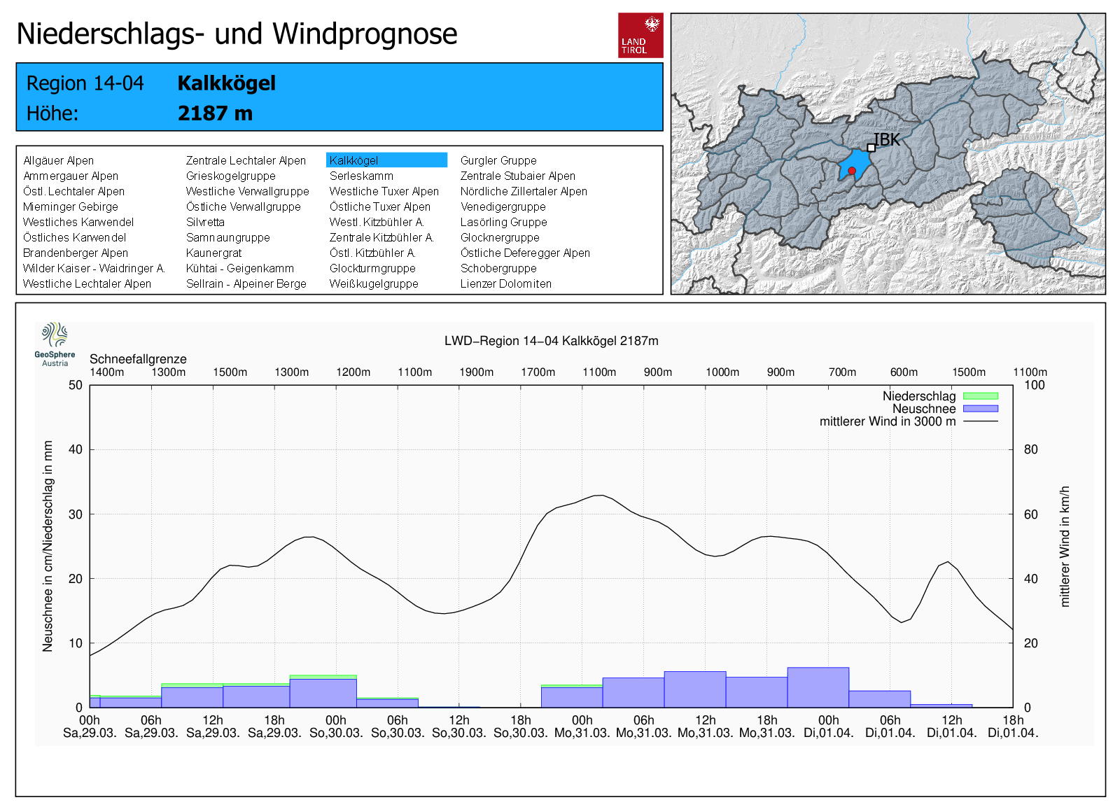Screen dimensions: 1120x807
Task: Choose Östliche Deferegger Alpen
Action: 525,253
